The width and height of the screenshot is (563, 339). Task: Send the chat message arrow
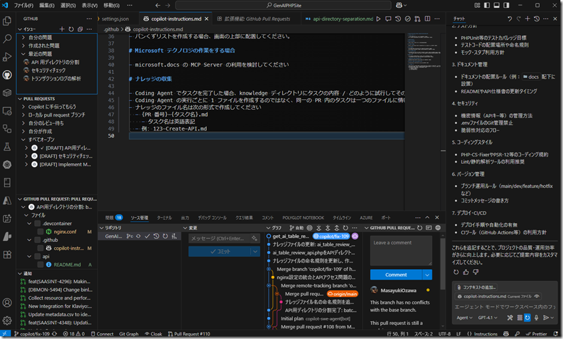(546, 318)
